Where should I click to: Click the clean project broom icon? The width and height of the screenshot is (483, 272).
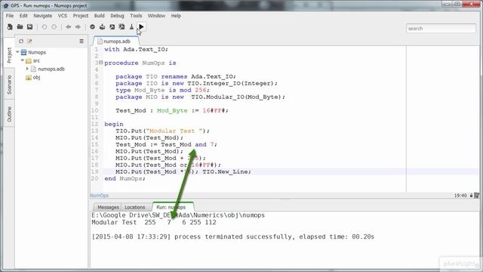click(x=131, y=27)
